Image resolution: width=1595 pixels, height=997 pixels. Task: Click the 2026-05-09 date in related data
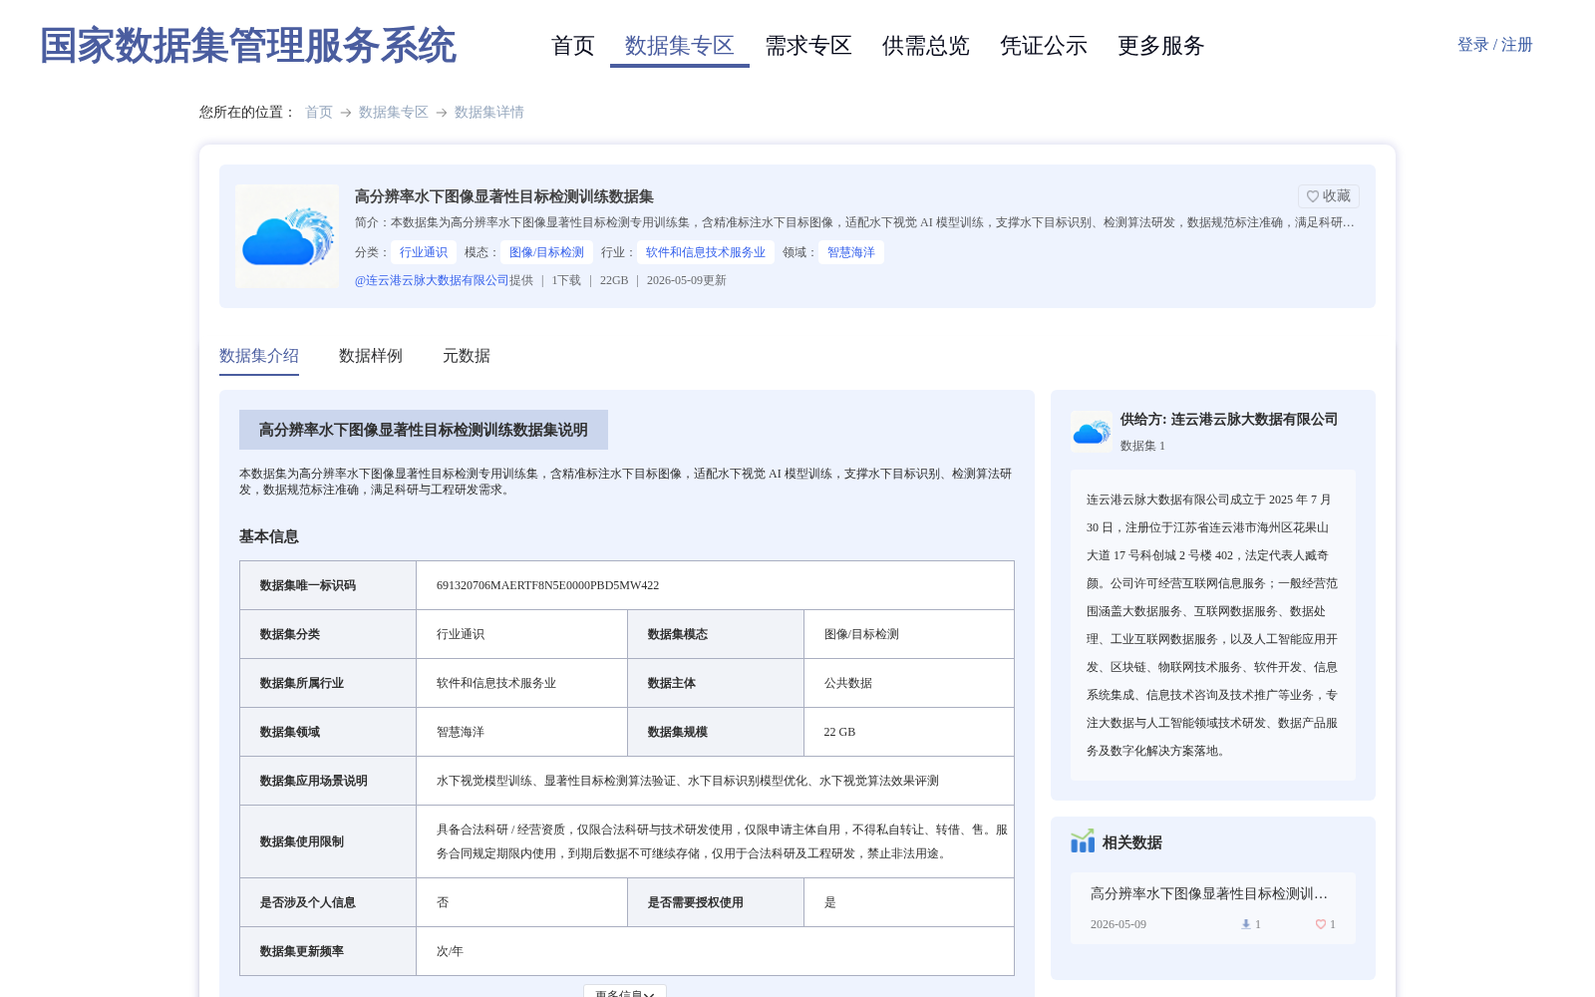pos(1118,924)
